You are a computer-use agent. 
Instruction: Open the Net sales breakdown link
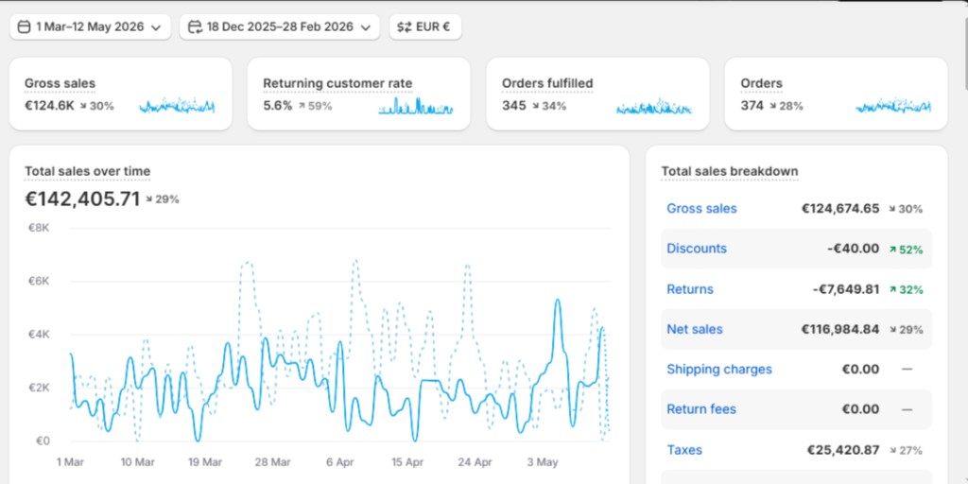coord(695,329)
